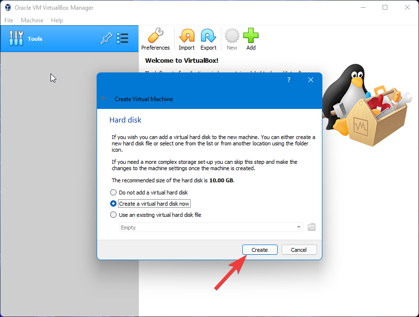
Task: Click the folder icon to browse disk files
Action: tap(311, 227)
